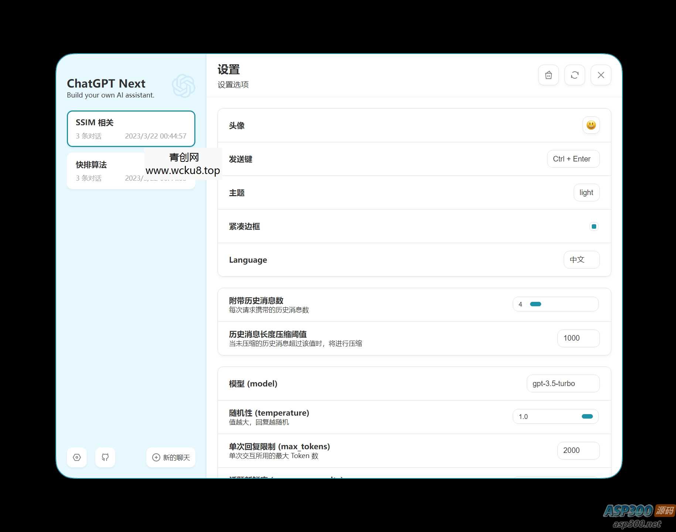Open the GitHub repository icon

click(x=105, y=457)
